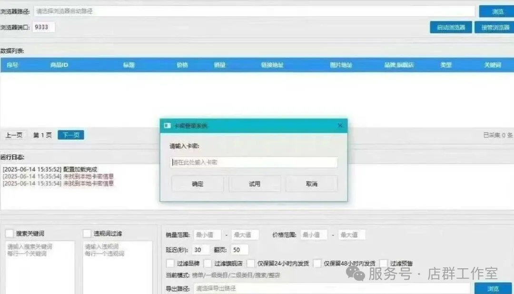Viewport: 514px width, 294px height.
Task: Click the 试用 trial button
Action: [x=255, y=184]
